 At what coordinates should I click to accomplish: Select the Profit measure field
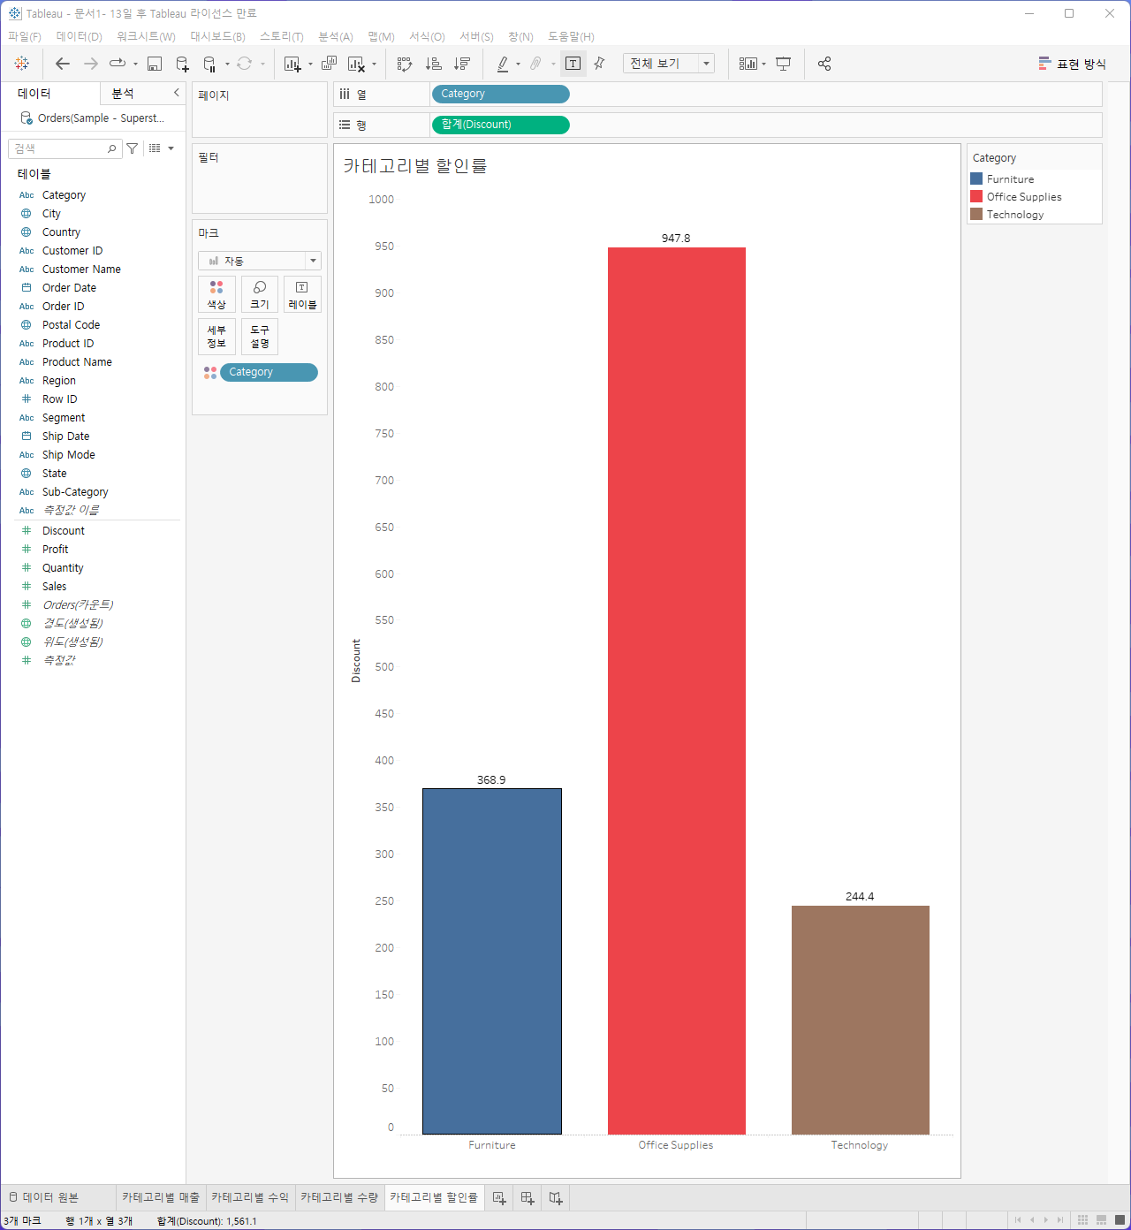click(55, 550)
